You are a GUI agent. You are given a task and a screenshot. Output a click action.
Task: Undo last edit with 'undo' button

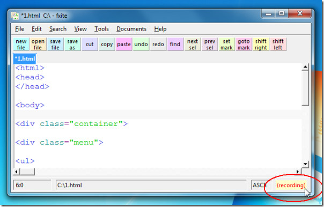[141, 45]
